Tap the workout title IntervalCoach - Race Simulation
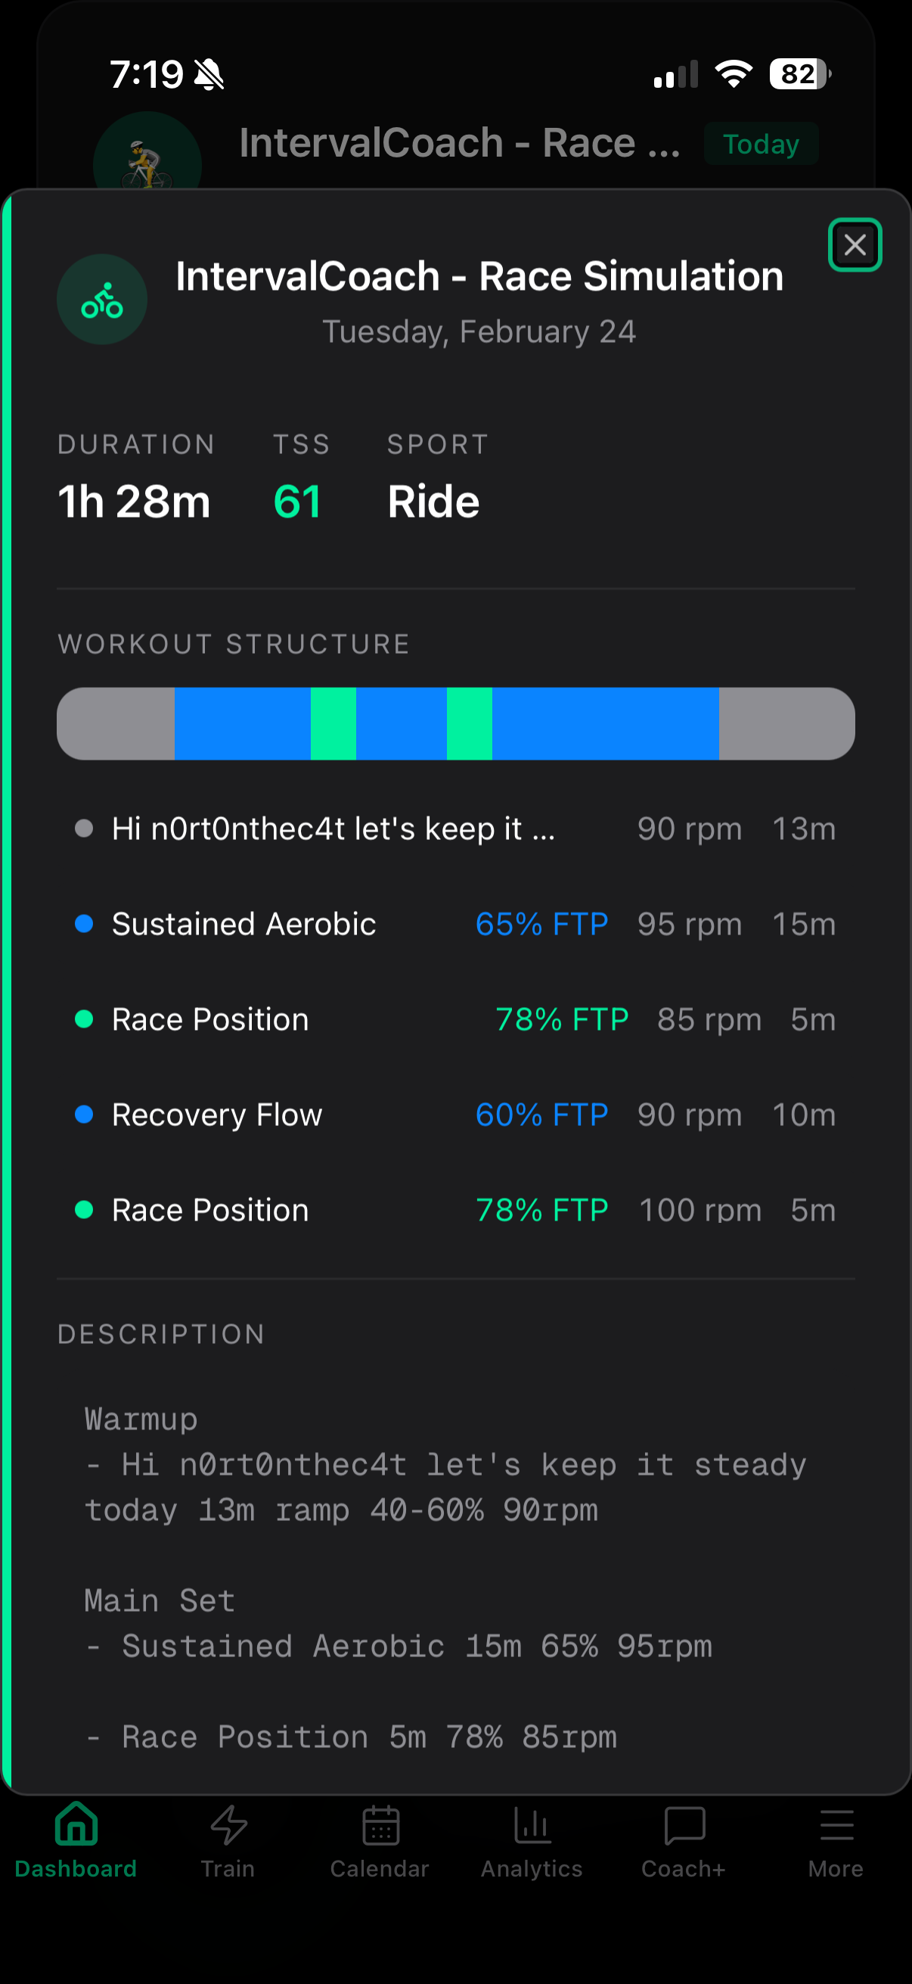Screen dimensions: 912x1984 point(479,276)
